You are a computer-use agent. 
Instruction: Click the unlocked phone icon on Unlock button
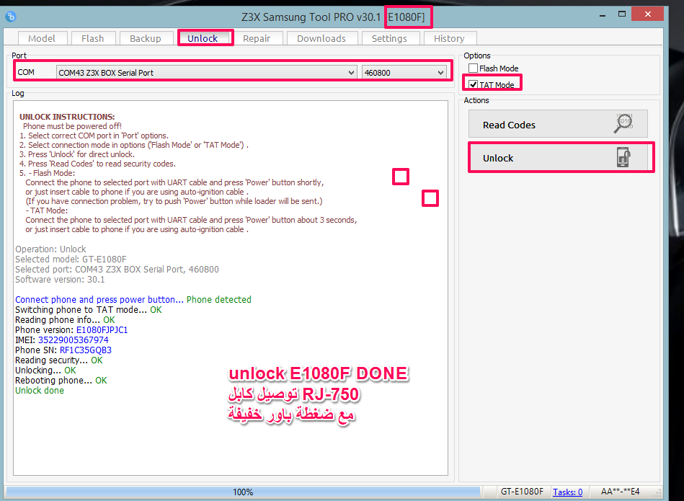pos(623,157)
